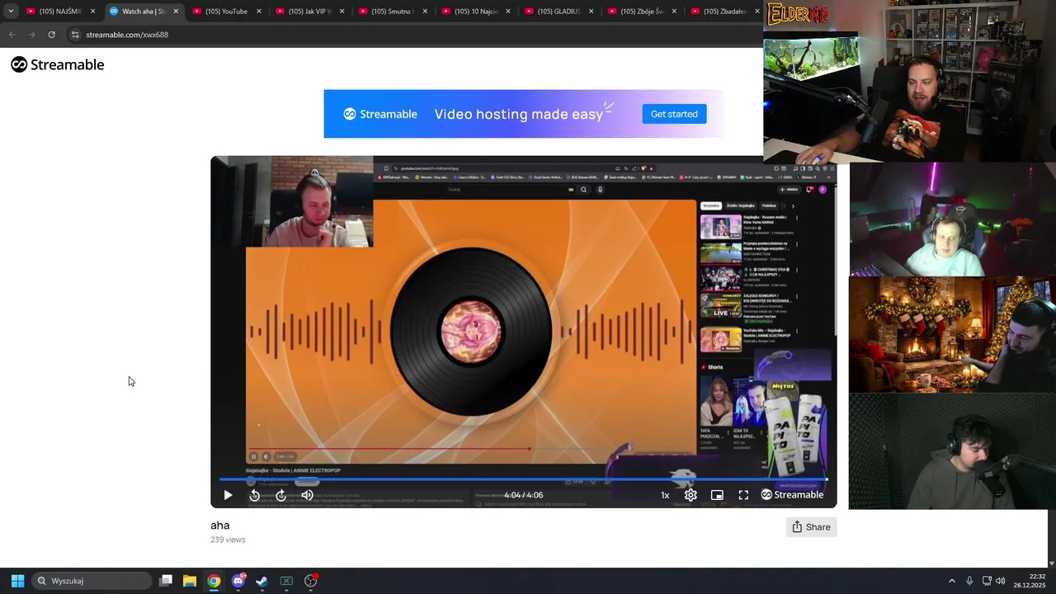1056x594 pixels.
Task: Open video settings gear
Action: [691, 495]
